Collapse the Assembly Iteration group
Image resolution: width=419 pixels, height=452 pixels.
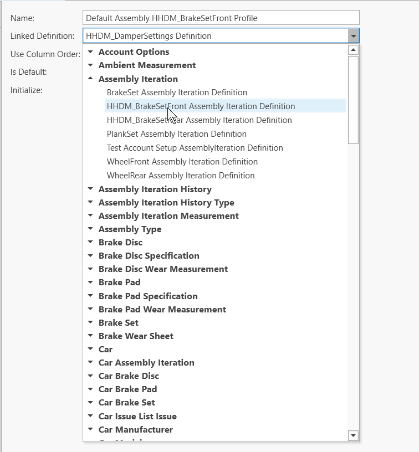(x=91, y=79)
